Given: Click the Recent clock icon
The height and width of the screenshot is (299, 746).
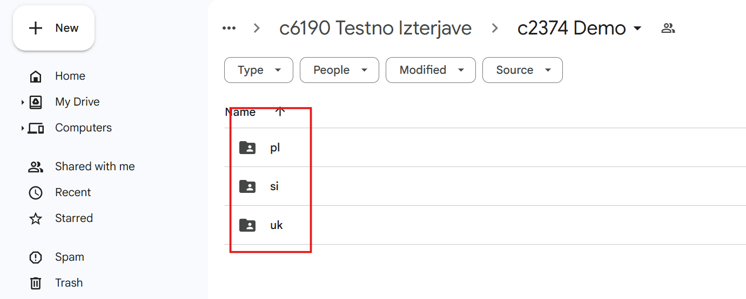Looking at the screenshot, I should click(x=36, y=192).
